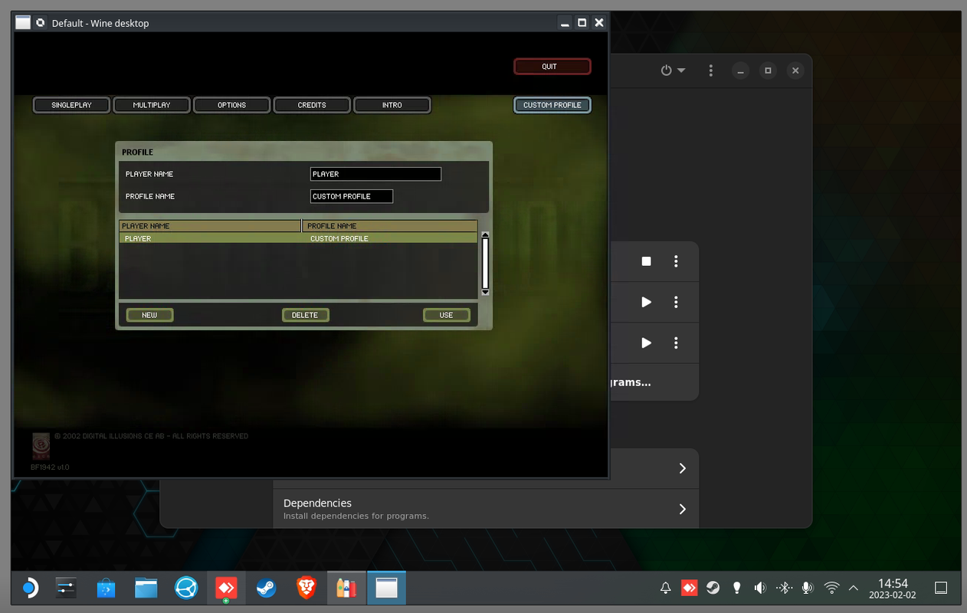Click the PLAYER NAME input field

point(375,174)
